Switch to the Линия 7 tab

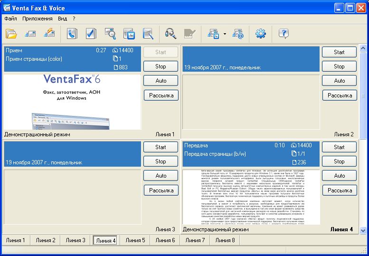(195, 240)
